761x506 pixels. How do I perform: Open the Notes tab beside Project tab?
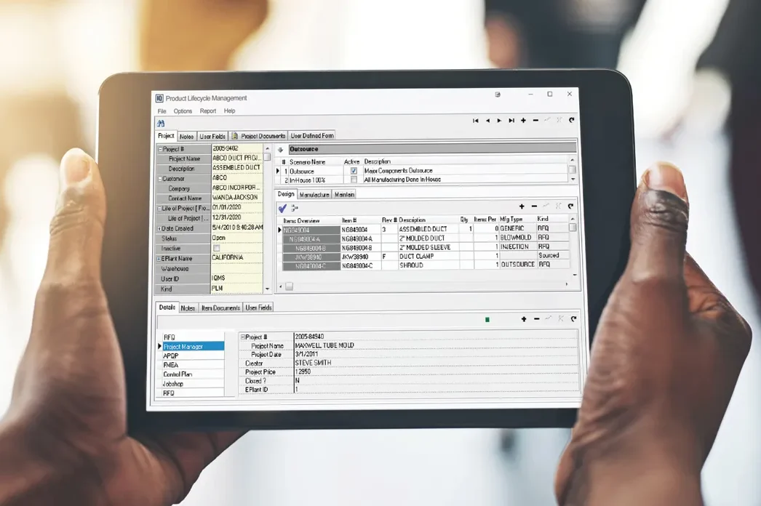point(186,137)
